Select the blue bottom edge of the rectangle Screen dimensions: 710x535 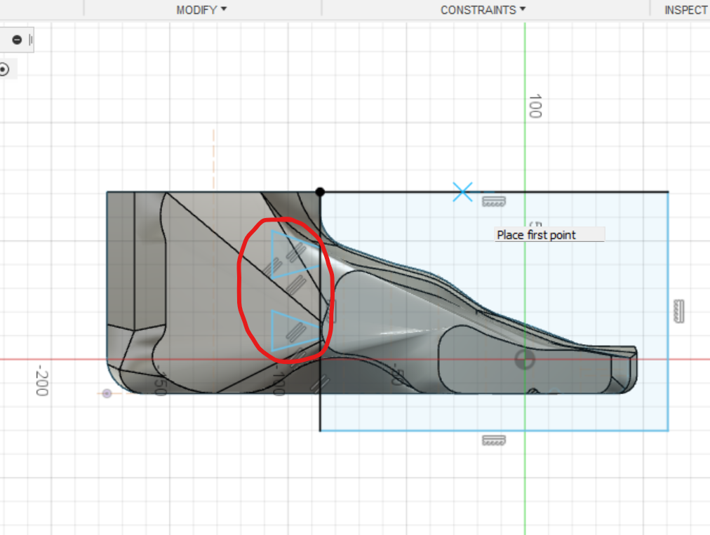coord(494,431)
